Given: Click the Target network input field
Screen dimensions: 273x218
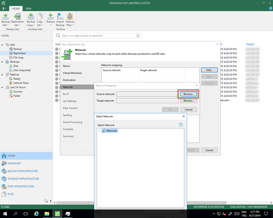Looking at the screenshot, I should (x=147, y=101).
